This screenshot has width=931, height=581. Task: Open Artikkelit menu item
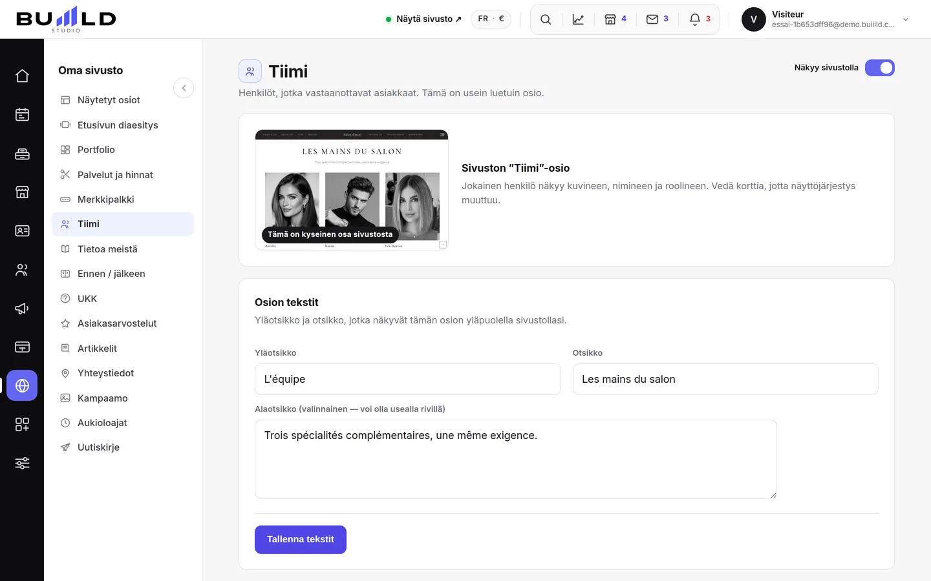(123, 349)
